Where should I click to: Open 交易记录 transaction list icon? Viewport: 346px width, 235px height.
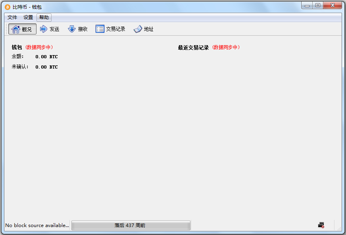click(x=100, y=29)
